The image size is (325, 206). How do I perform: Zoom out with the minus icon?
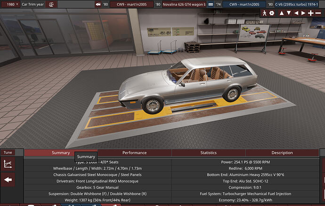tap(318, 13)
